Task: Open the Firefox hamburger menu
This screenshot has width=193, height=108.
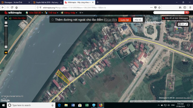Action: tap(190, 7)
